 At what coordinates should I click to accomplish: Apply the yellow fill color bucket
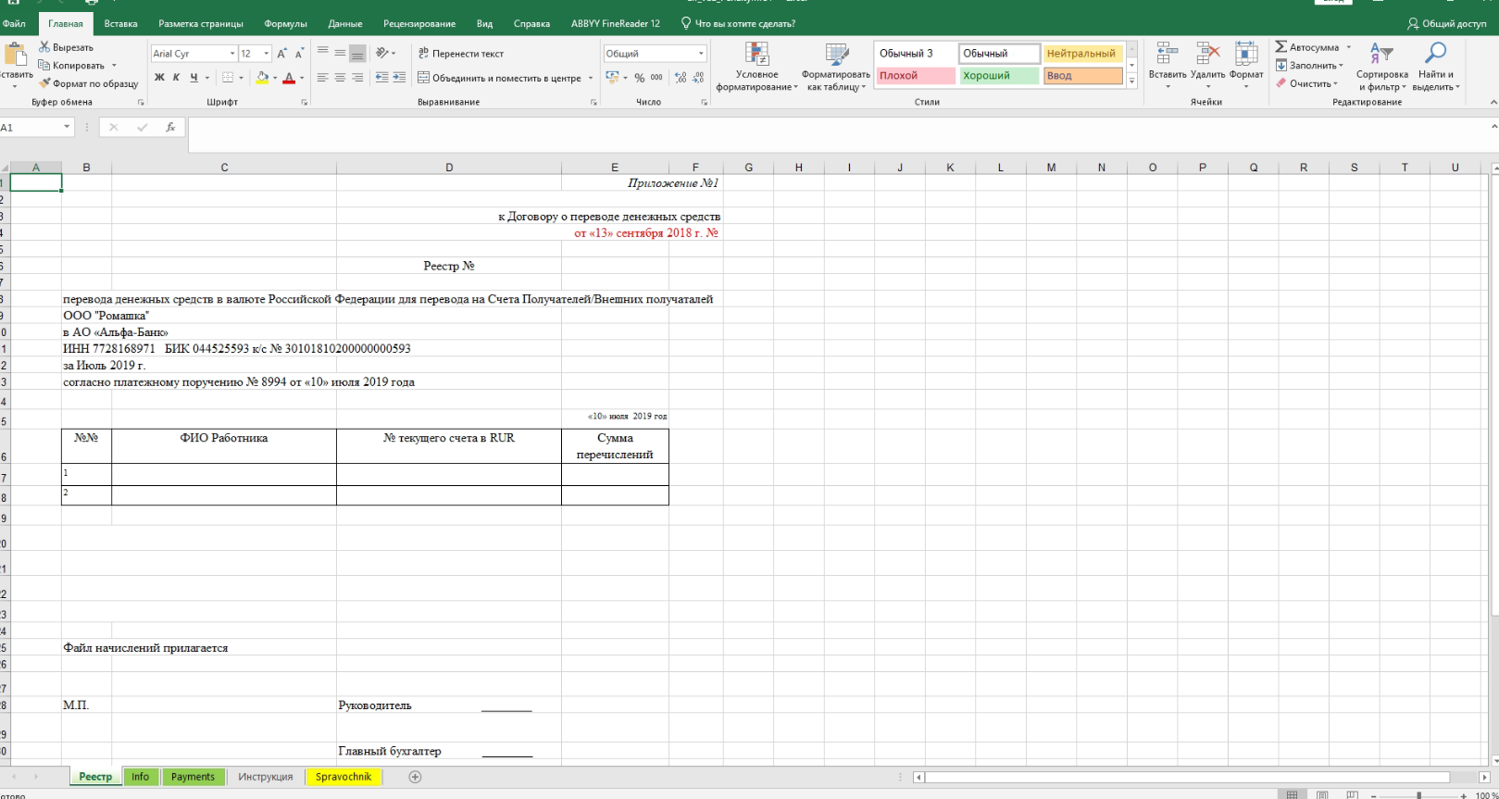tap(262, 78)
